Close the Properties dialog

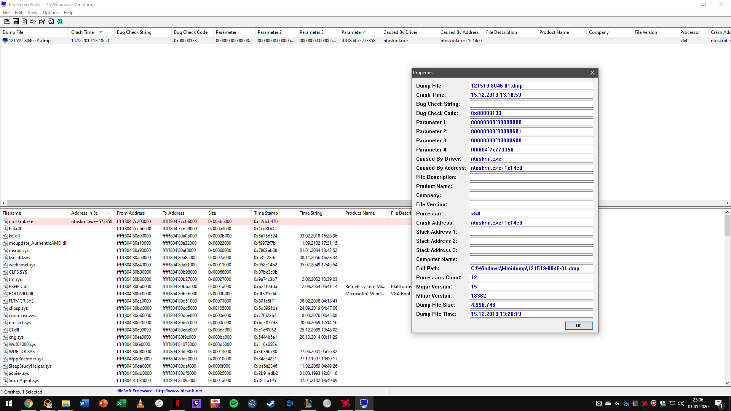click(592, 73)
